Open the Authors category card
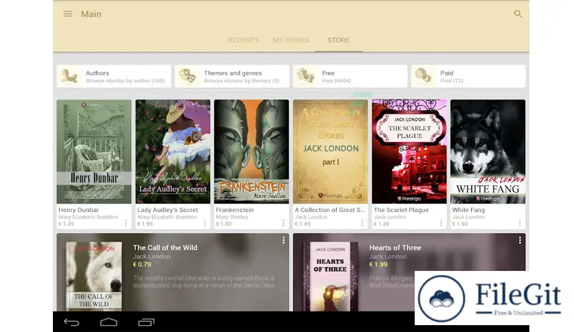The height and width of the screenshot is (332, 574). tap(114, 76)
